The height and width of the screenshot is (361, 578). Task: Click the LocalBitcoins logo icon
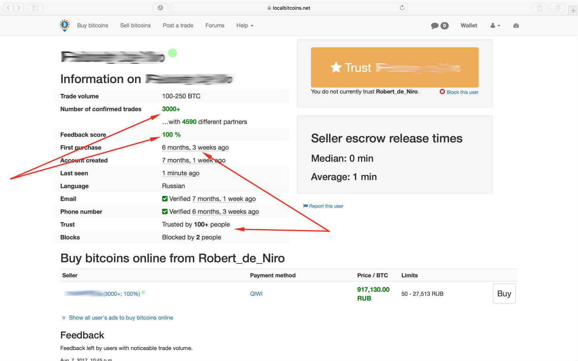point(64,25)
